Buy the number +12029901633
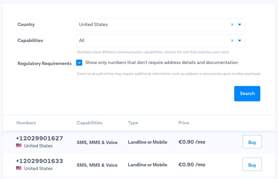 click(x=252, y=164)
